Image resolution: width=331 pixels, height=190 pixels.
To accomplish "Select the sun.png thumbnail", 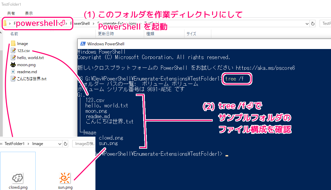I will point(65,178).
